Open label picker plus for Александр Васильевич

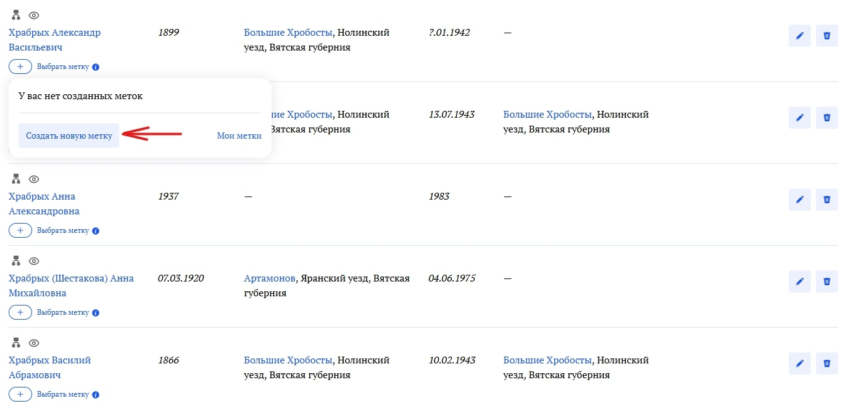[20, 67]
